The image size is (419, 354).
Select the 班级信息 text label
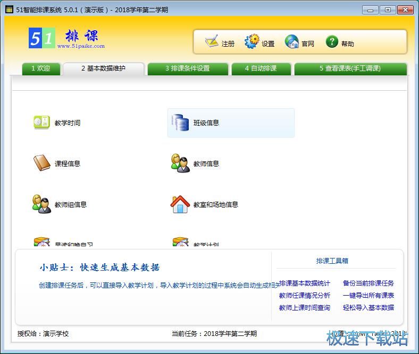206,123
